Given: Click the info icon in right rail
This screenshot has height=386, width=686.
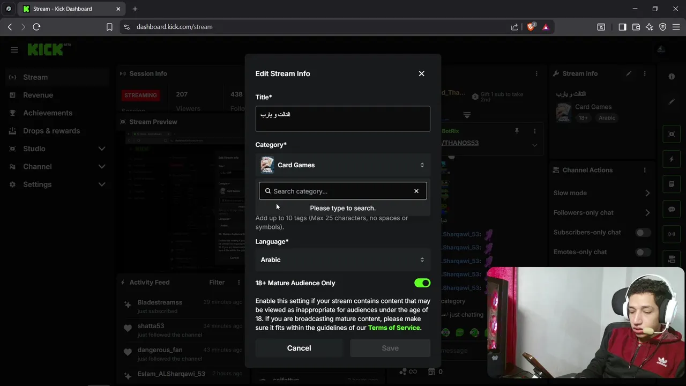Looking at the screenshot, I should (672, 77).
